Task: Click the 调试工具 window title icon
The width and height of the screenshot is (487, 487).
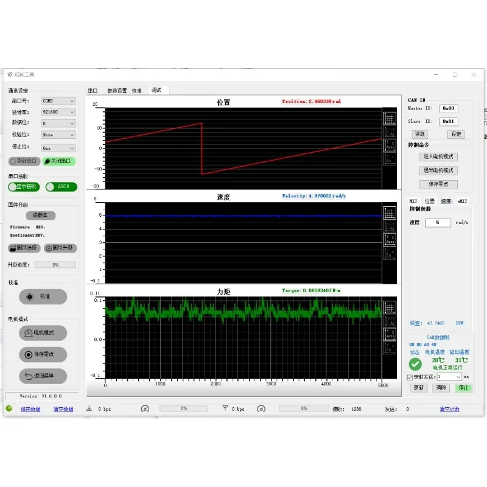Action: 10,74
